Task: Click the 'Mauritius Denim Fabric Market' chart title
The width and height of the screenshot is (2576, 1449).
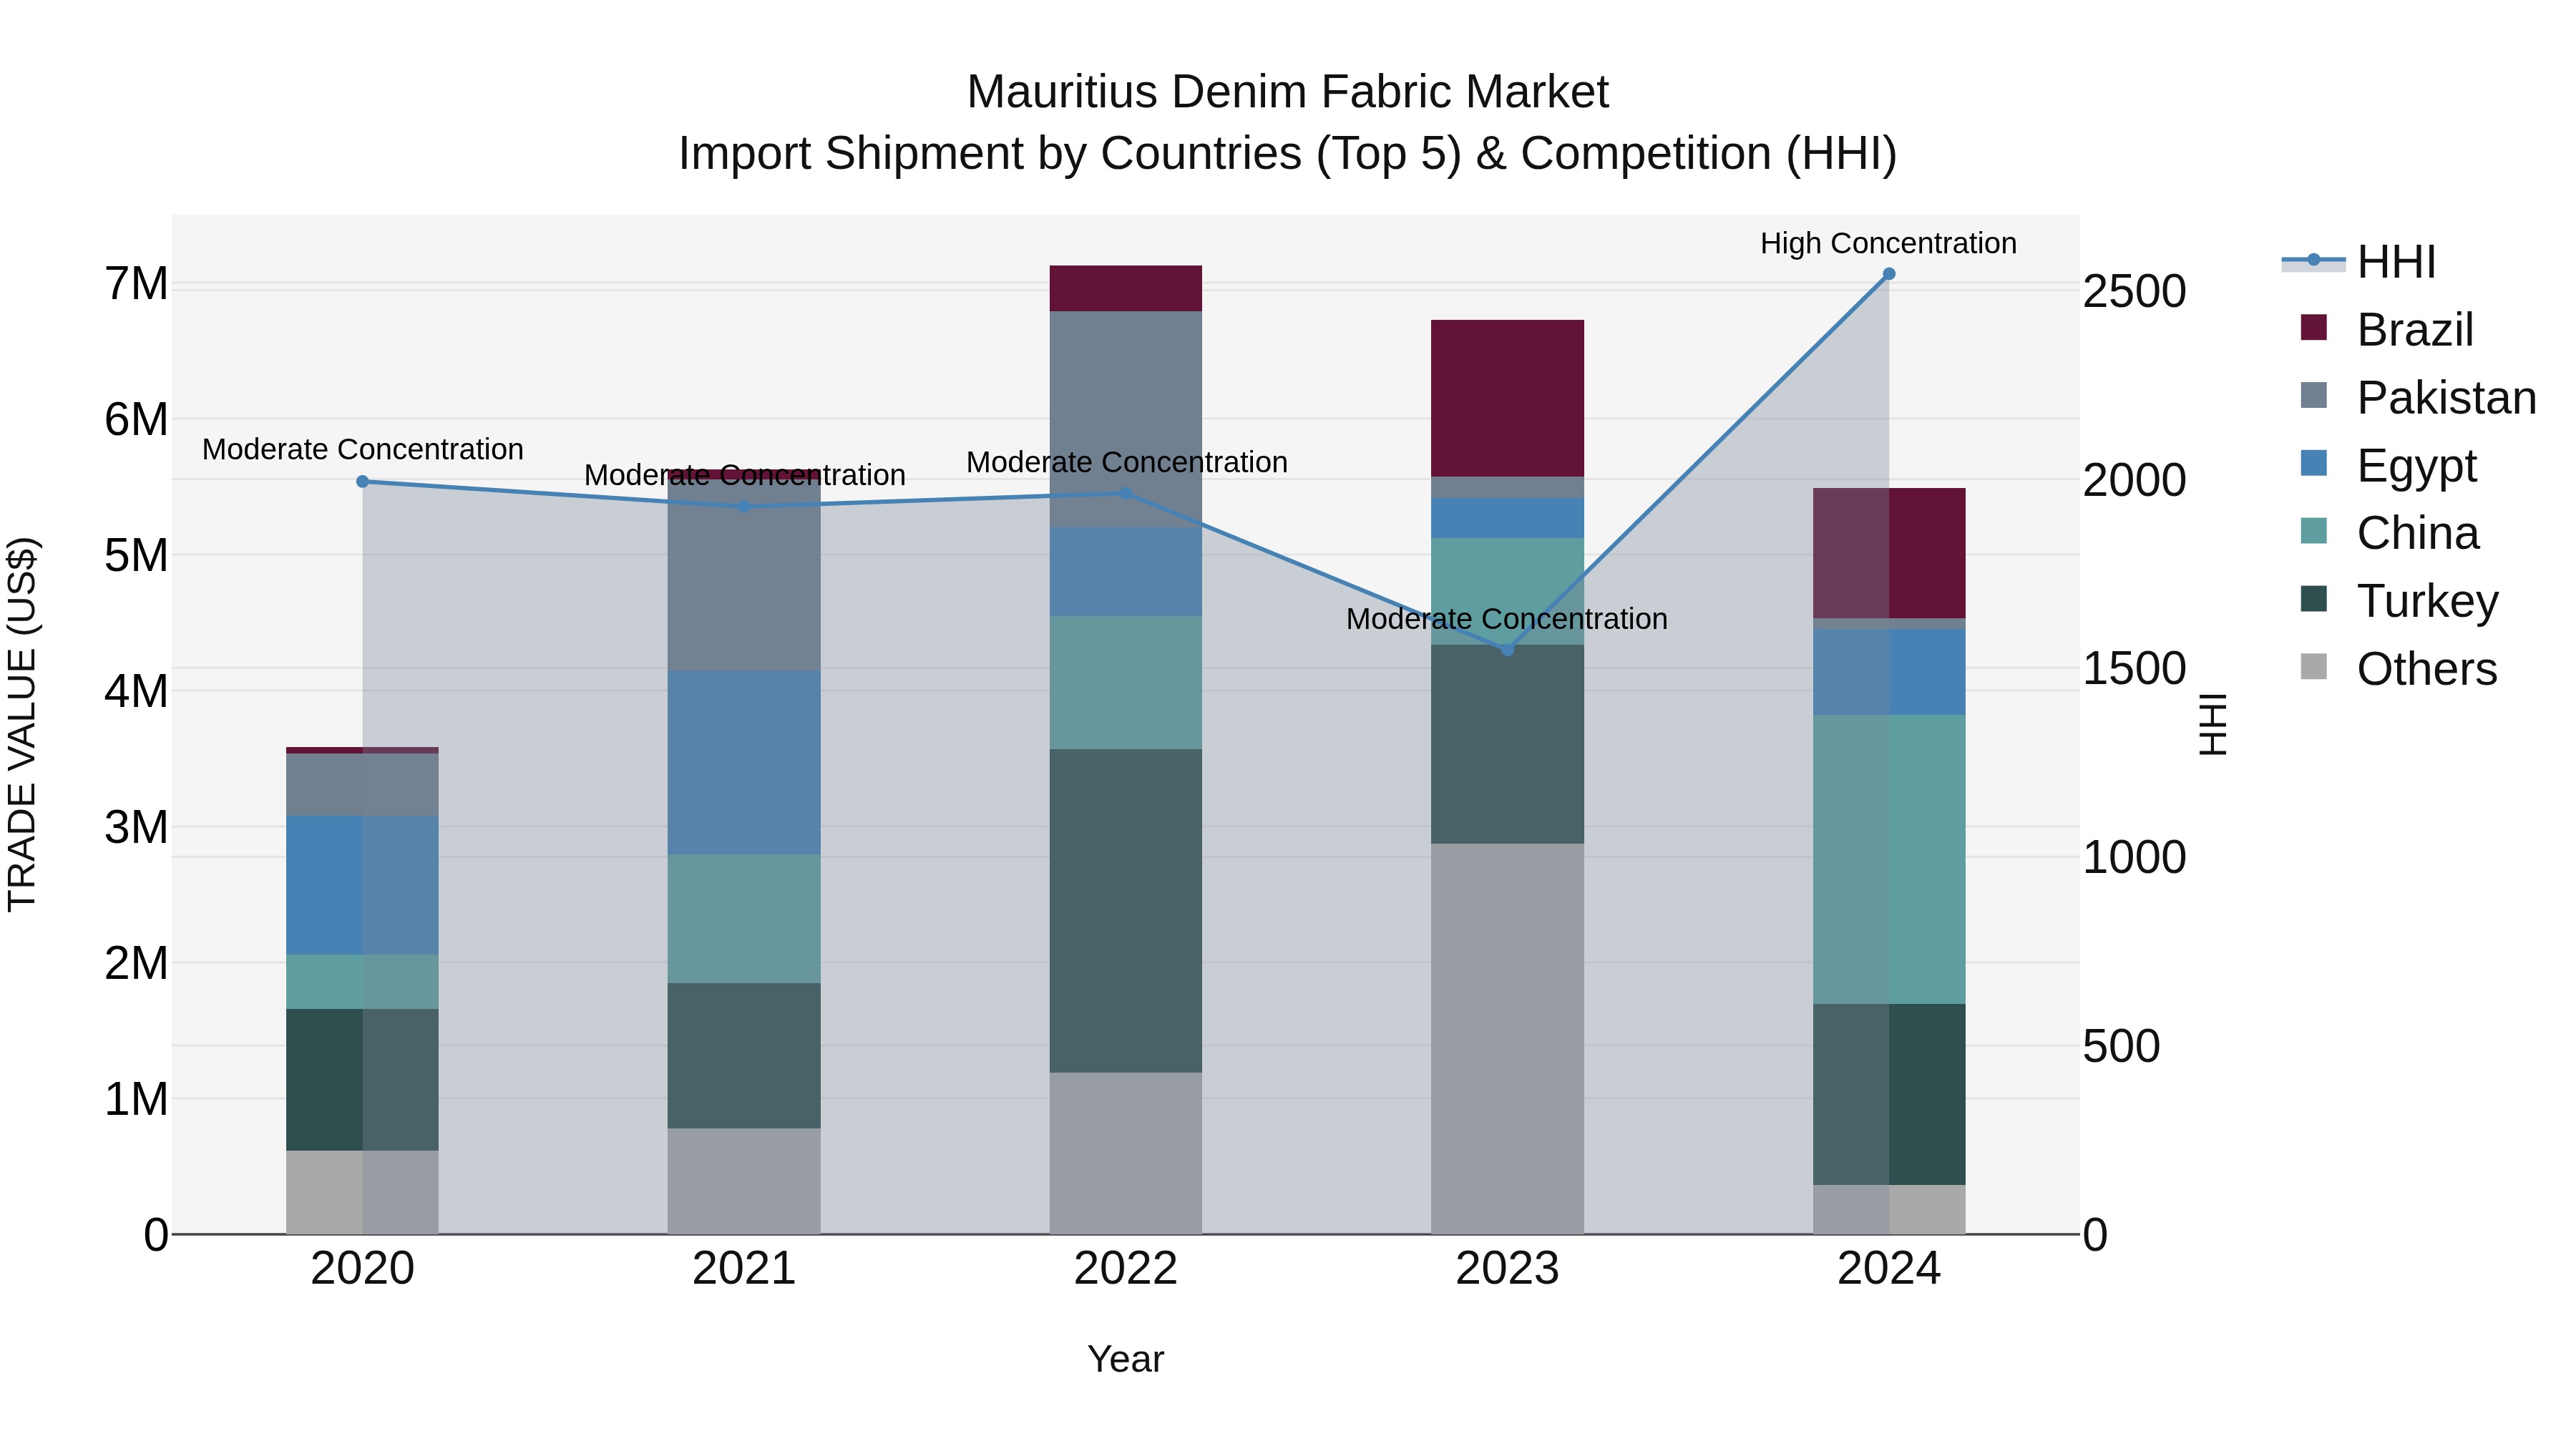Action: pos(1288,92)
